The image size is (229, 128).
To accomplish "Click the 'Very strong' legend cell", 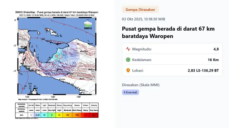I will (68, 105).
